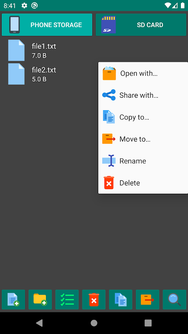
Task: Tap the new folder icon in bottom toolbar
Action: click(40, 299)
